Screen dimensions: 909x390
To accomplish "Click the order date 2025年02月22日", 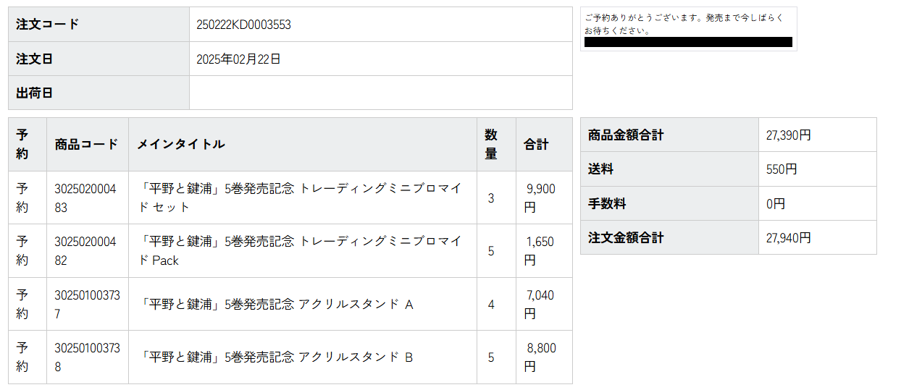I will tap(238, 59).
